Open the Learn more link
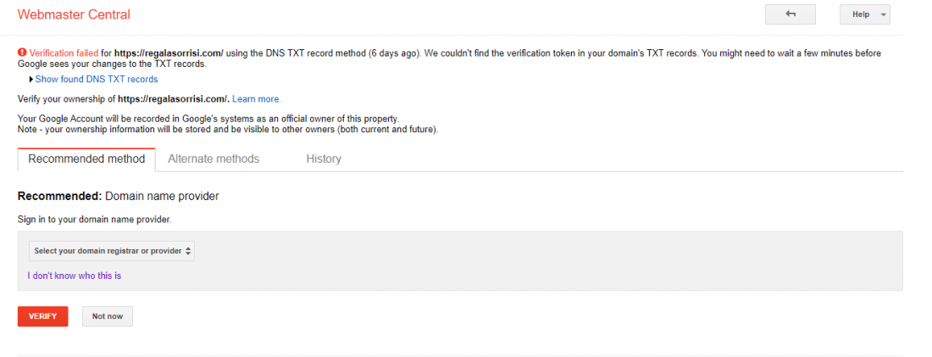Image resolution: width=932 pixels, height=357 pixels. (256, 98)
